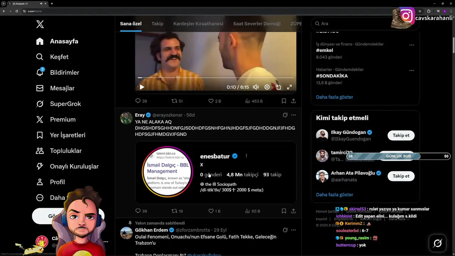Viewport: 455px width, 256px height.
Task: Open more options on Eray's post
Action: tap(294, 115)
